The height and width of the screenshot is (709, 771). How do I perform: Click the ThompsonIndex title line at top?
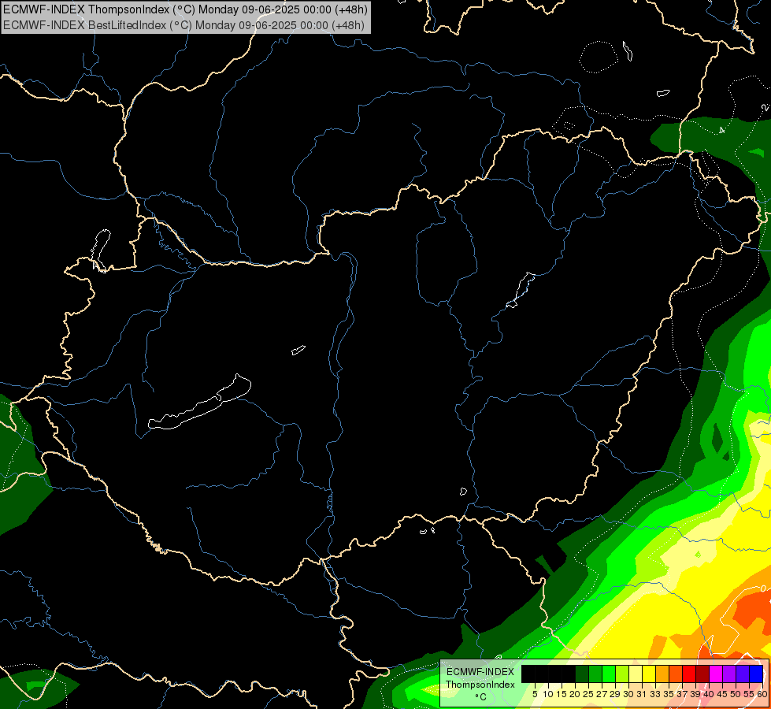pos(185,9)
